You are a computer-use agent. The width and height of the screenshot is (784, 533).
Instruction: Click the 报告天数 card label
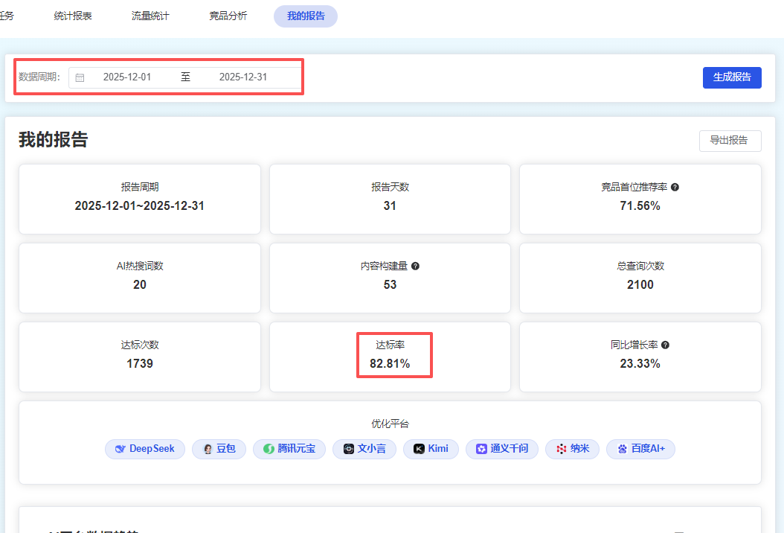(390, 187)
